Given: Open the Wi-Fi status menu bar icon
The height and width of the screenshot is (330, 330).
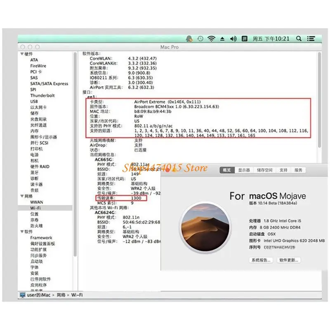Looking at the screenshot, I should (211, 39).
